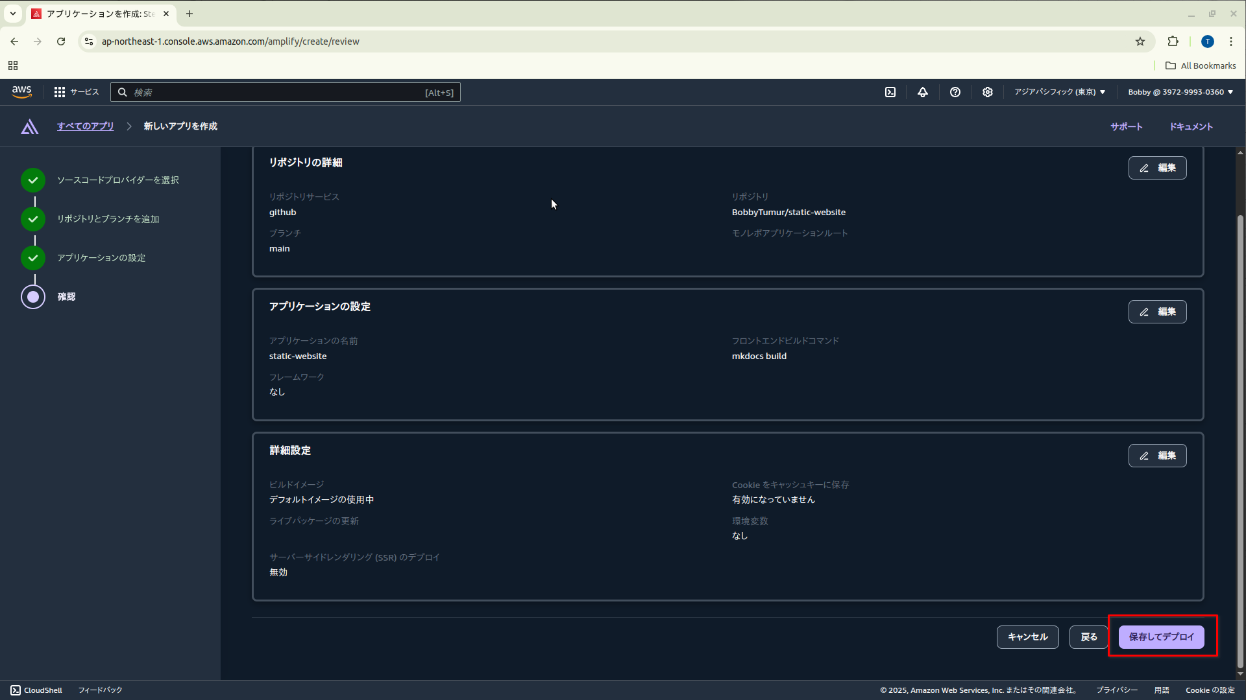This screenshot has width=1246, height=700.
Task: Open AWS console settings gear icon
Action: click(987, 92)
